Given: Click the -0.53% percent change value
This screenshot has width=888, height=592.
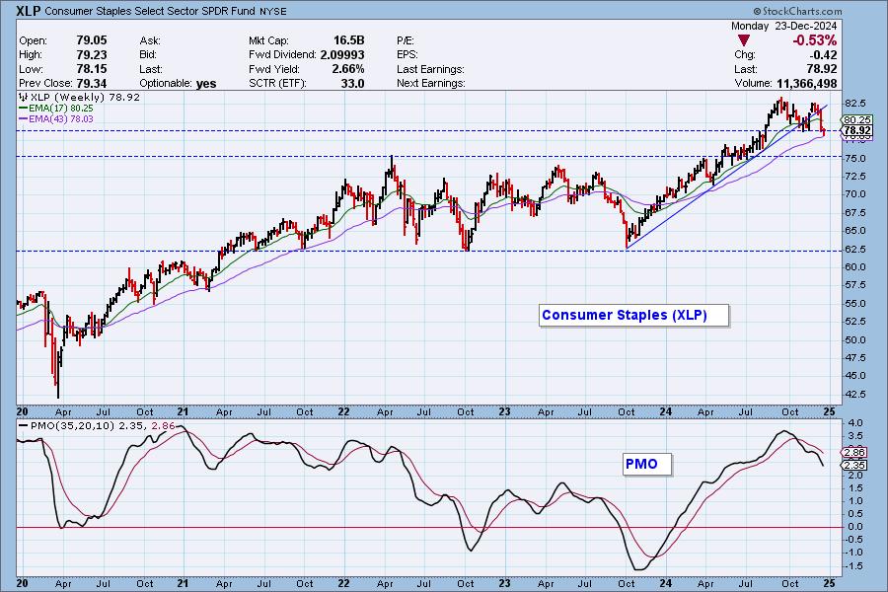Looking at the screenshot, I should click(814, 40).
